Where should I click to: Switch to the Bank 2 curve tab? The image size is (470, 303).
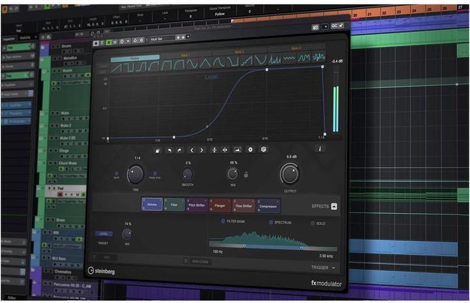click(239, 51)
